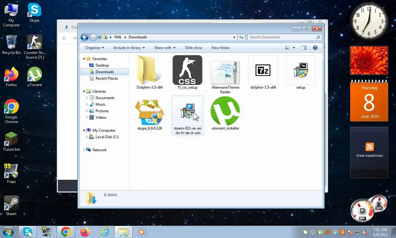The width and height of the screenshot is (396, 238).
Task: Select the setup installer file
Action: (301, 73)
